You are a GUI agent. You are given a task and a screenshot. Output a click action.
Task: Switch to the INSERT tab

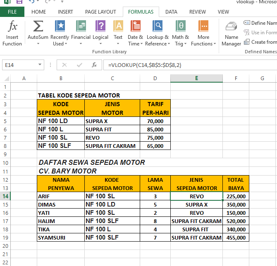tap(65, 12)
